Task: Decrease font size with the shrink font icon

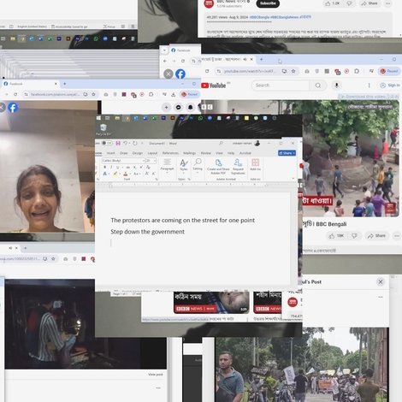Action: pyautogui.click(x=153, y=174)
